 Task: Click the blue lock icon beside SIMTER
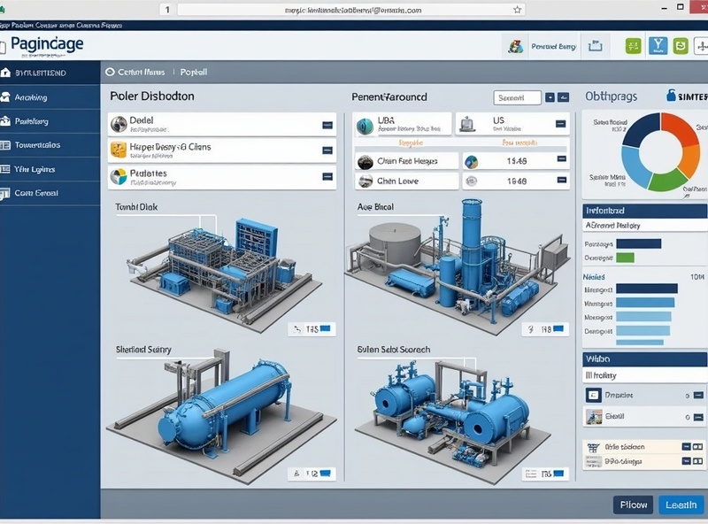pos(671,96)
